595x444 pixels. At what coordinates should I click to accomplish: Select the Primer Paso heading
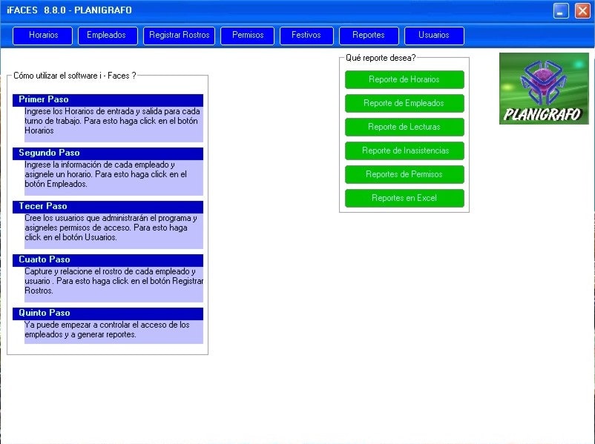108,100
